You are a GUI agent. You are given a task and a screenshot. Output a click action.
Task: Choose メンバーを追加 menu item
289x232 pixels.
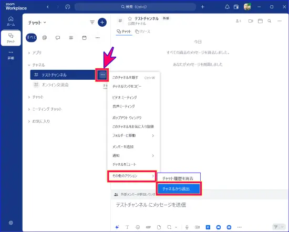pyautogui.click(x=133, y=147)
